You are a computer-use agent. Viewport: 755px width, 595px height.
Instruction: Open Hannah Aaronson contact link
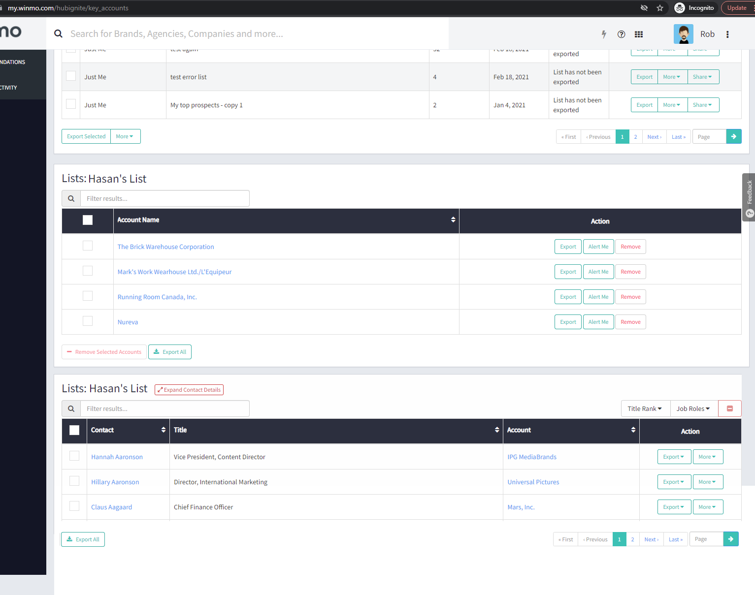(117, 457)
